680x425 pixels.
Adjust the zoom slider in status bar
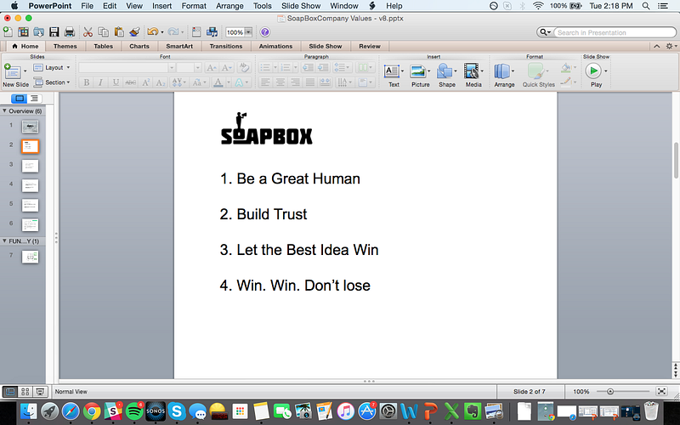click(609, 391)
